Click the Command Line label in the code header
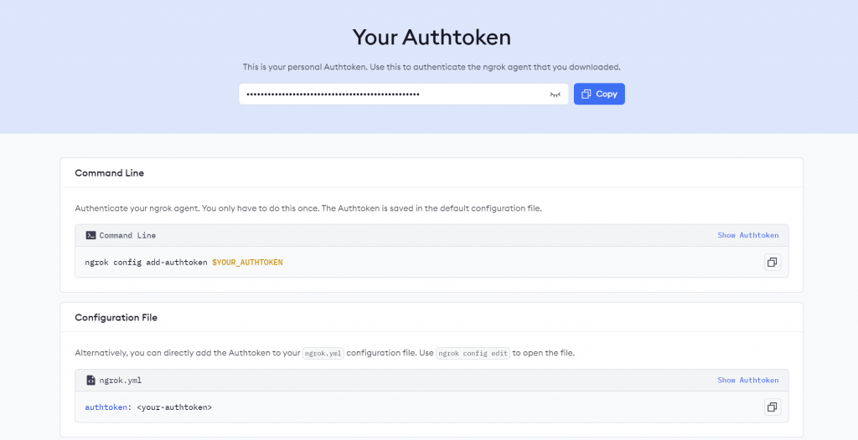Screen dimensions: 858x440 pos(127,236)
